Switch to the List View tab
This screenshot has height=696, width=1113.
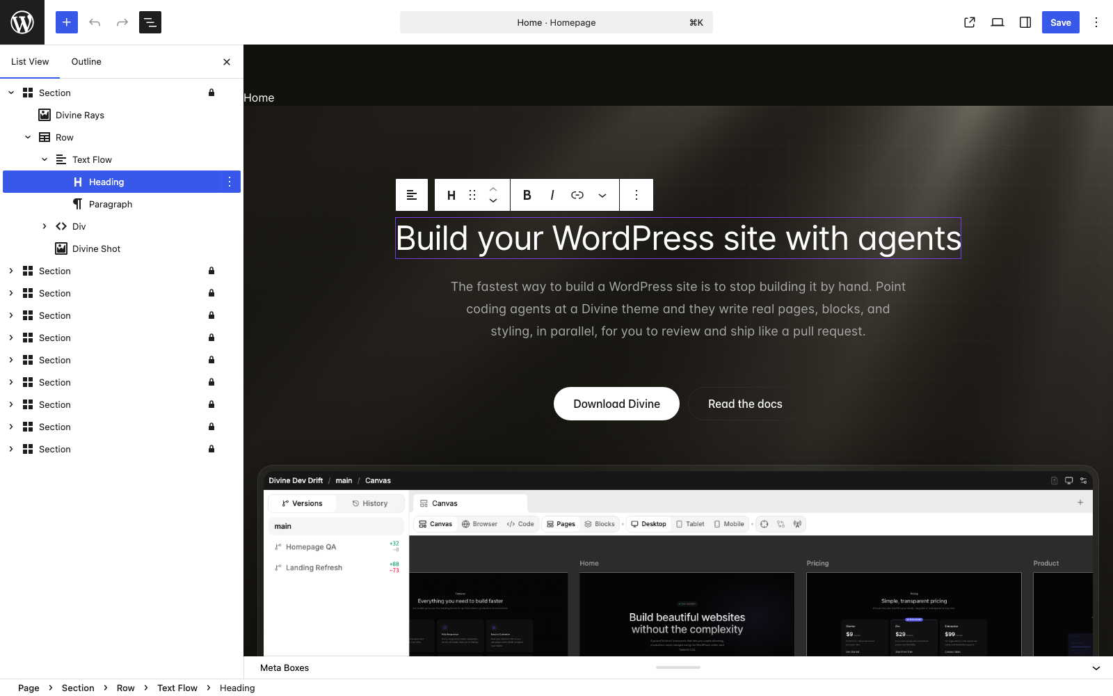click(30, 61)
